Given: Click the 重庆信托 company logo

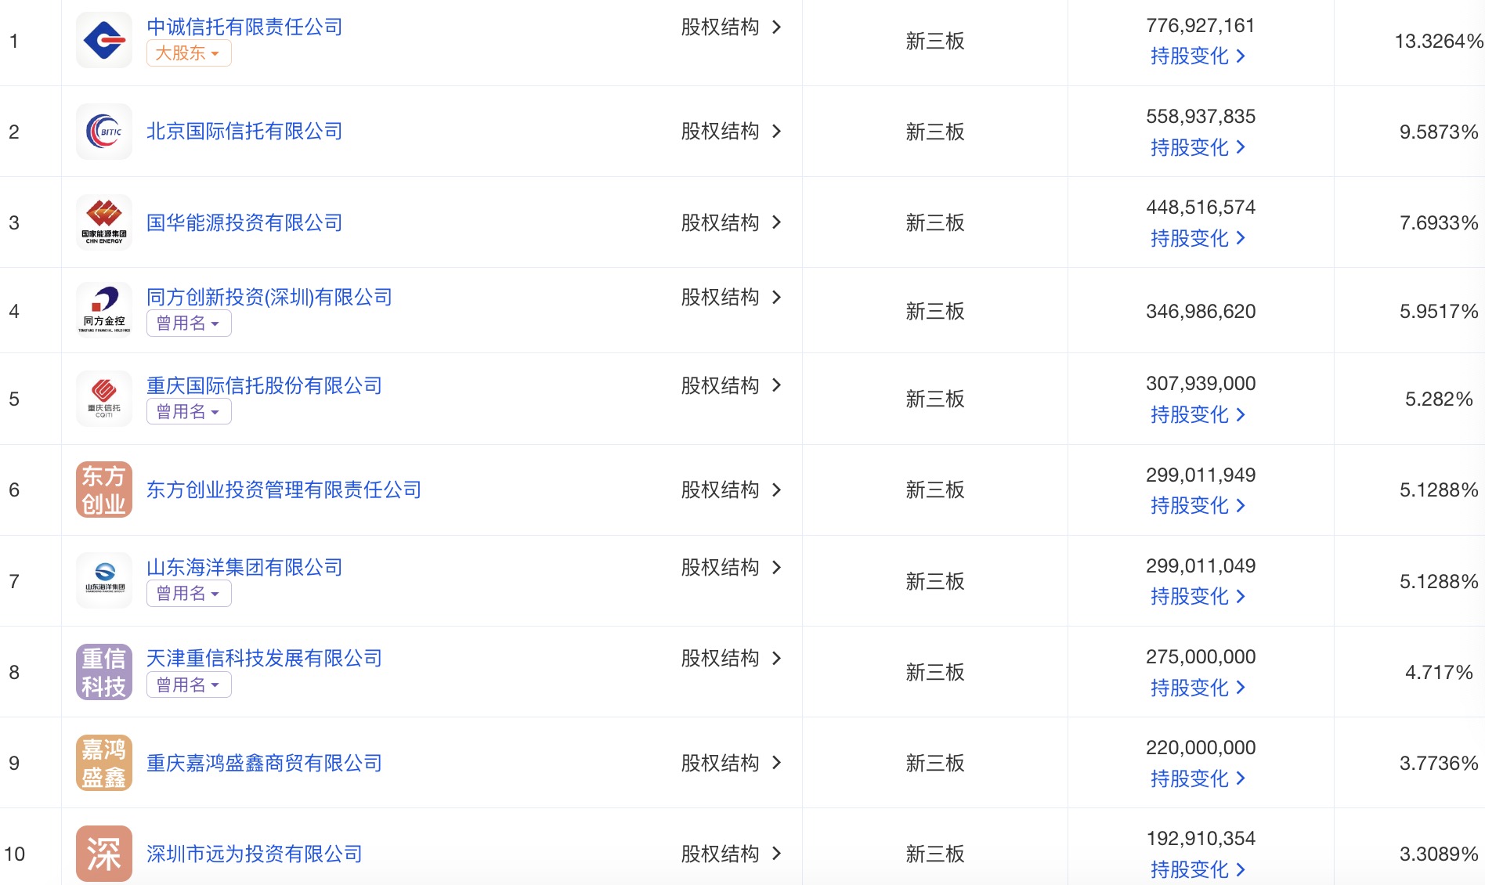Looking at the screenshot, I should click(104, 399).
